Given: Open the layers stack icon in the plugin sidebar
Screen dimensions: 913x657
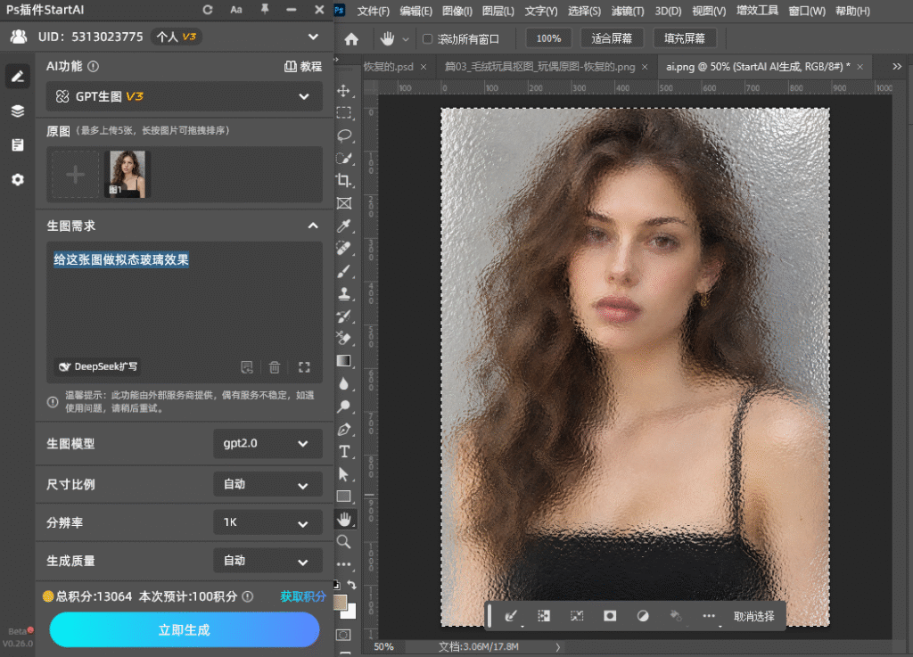Looking at the screenshot, I should [x=18, y=111].
